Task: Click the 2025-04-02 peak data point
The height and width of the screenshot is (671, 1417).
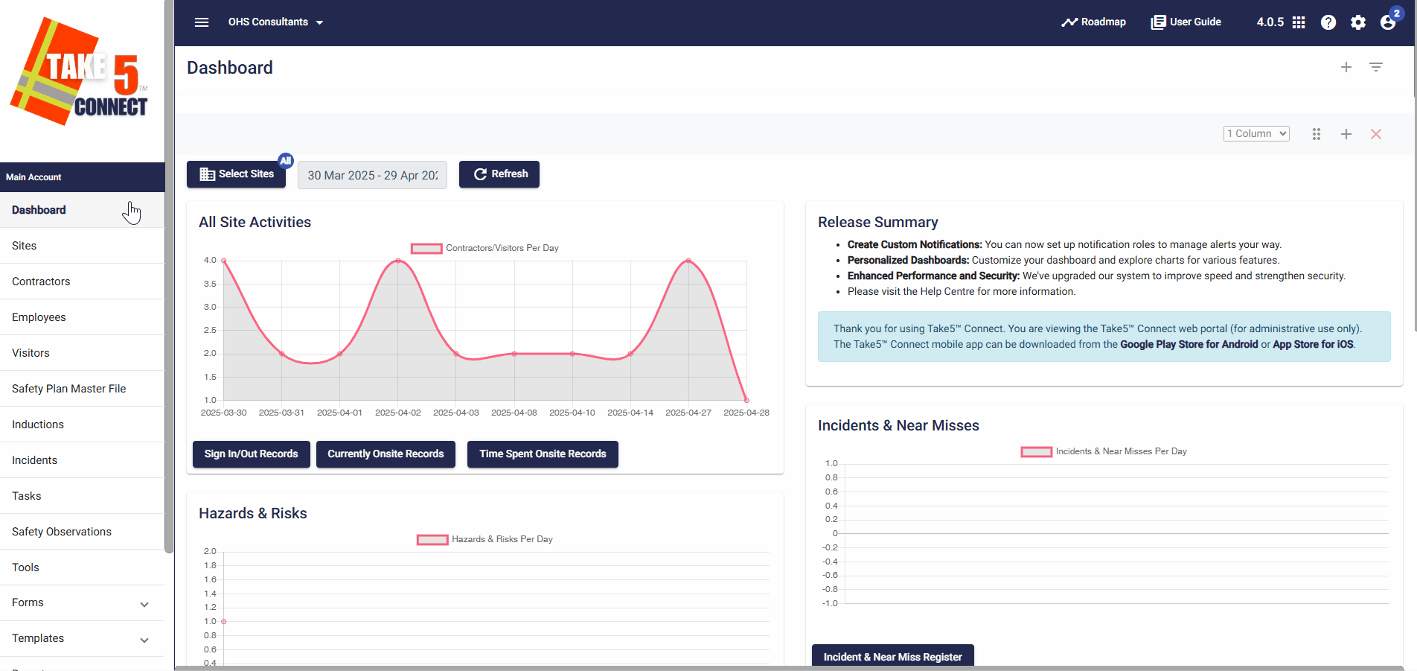Action: pyautogui.click(x=398, y=261)
